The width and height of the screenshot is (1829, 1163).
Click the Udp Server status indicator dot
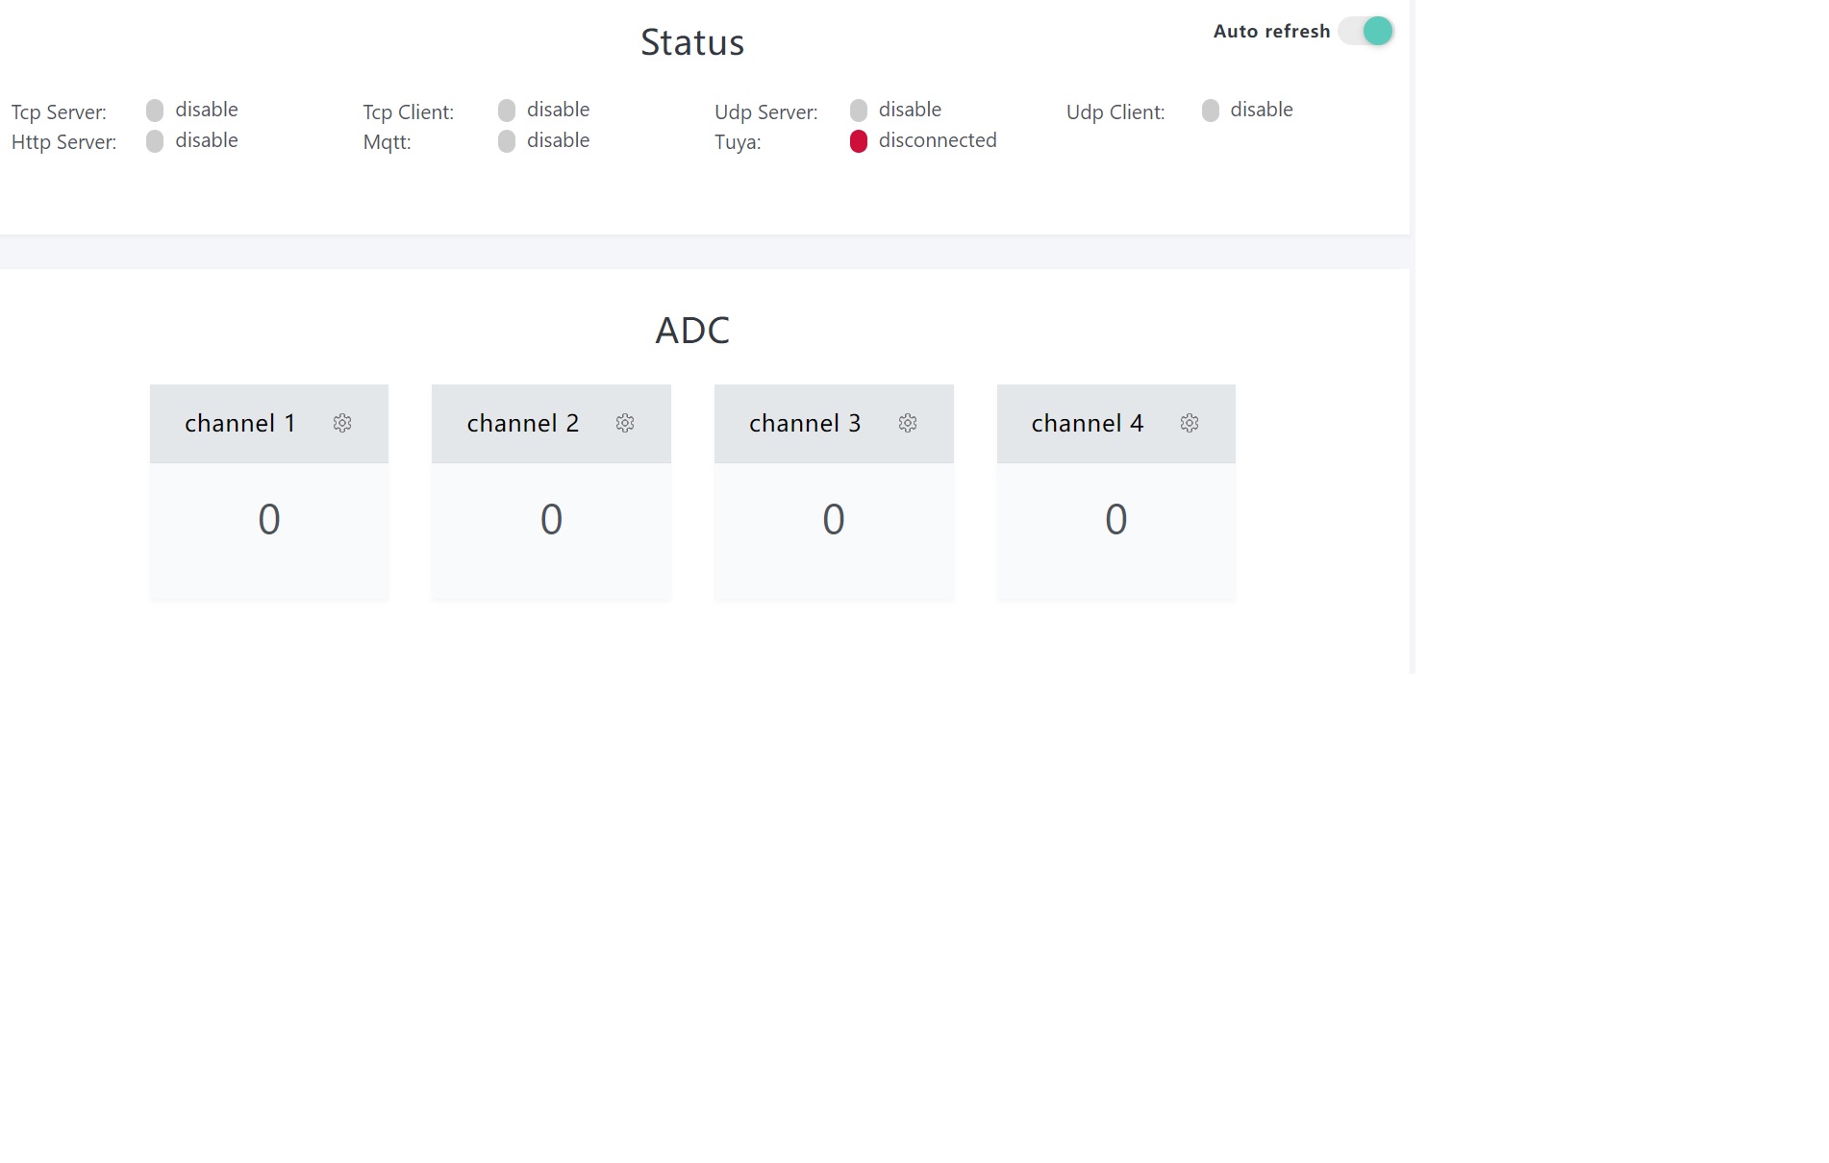coord(859,111)
